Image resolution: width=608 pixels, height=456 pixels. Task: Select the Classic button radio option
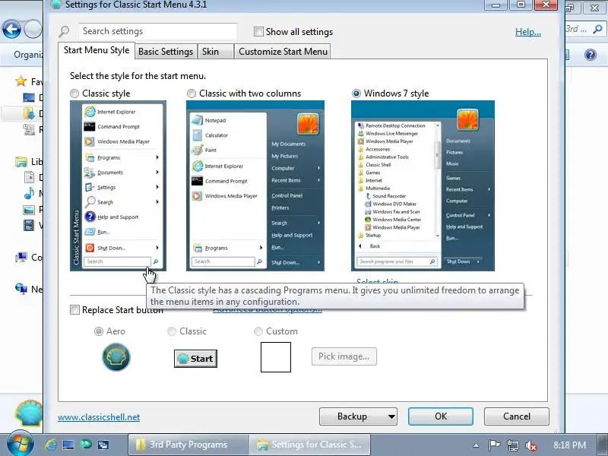coord(172,331)
